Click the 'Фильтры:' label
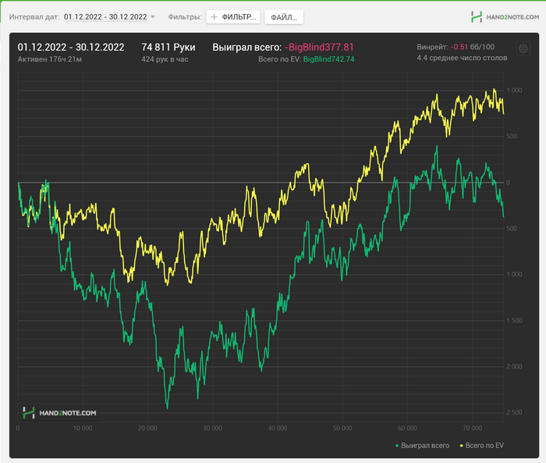Viewport: 546px width, 463px height. coord(185,16)
